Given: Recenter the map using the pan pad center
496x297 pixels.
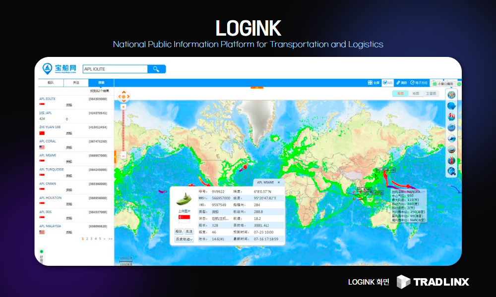Looking at the screenshot, I should point(124,97).
